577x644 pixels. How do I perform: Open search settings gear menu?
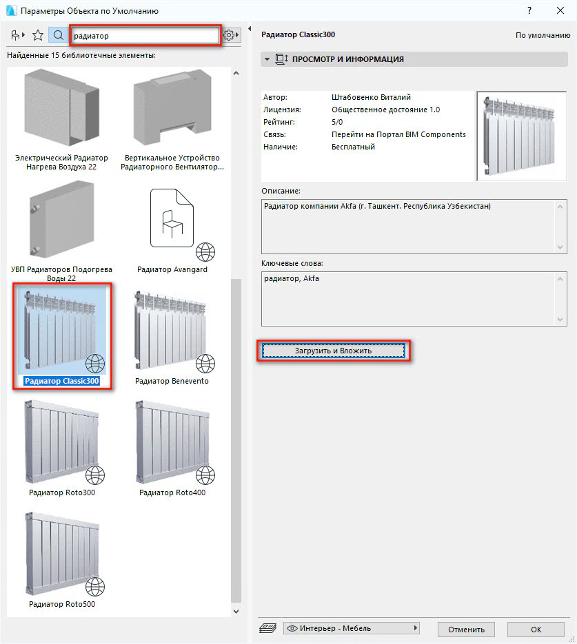pyautogui.click(x=233, y=34)
